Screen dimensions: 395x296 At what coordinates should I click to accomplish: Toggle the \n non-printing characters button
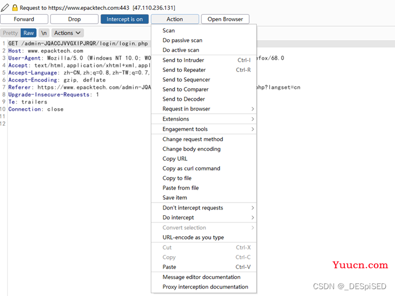[x=44, y=33]
